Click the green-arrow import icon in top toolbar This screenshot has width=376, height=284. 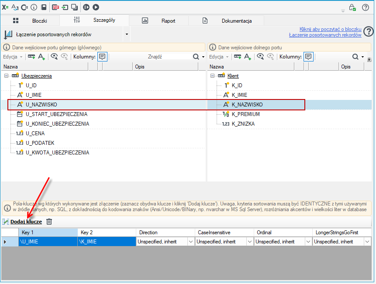pos(65,7)
